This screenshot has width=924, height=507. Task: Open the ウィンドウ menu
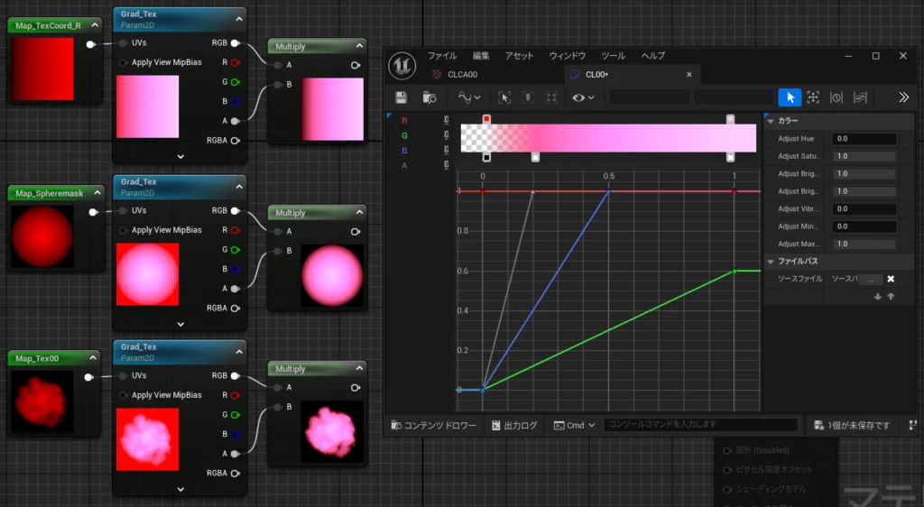(567, 55)
